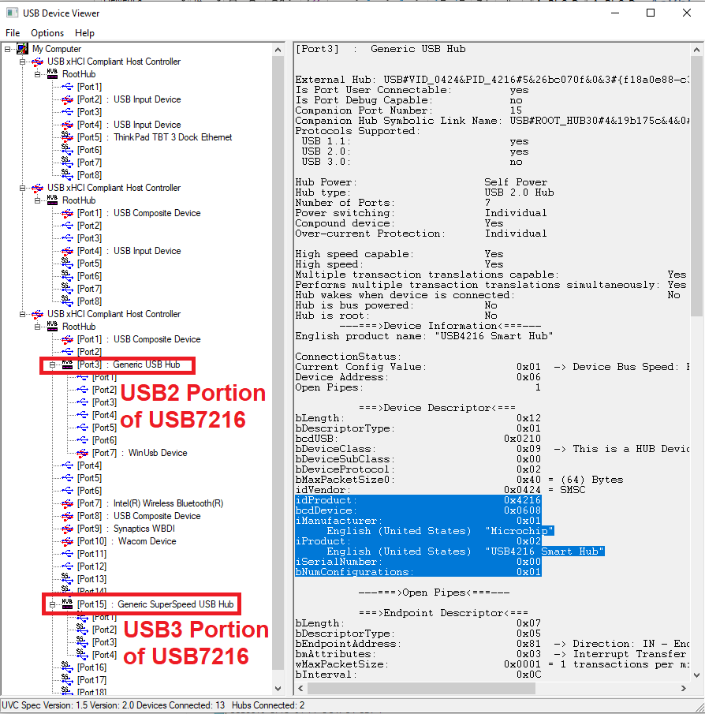Click the third RootHub hub icon

pos(52,326)
